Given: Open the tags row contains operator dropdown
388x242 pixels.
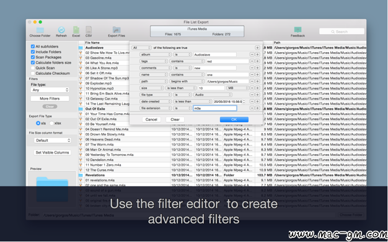Looking at the screenshot, I should [187, 61].
